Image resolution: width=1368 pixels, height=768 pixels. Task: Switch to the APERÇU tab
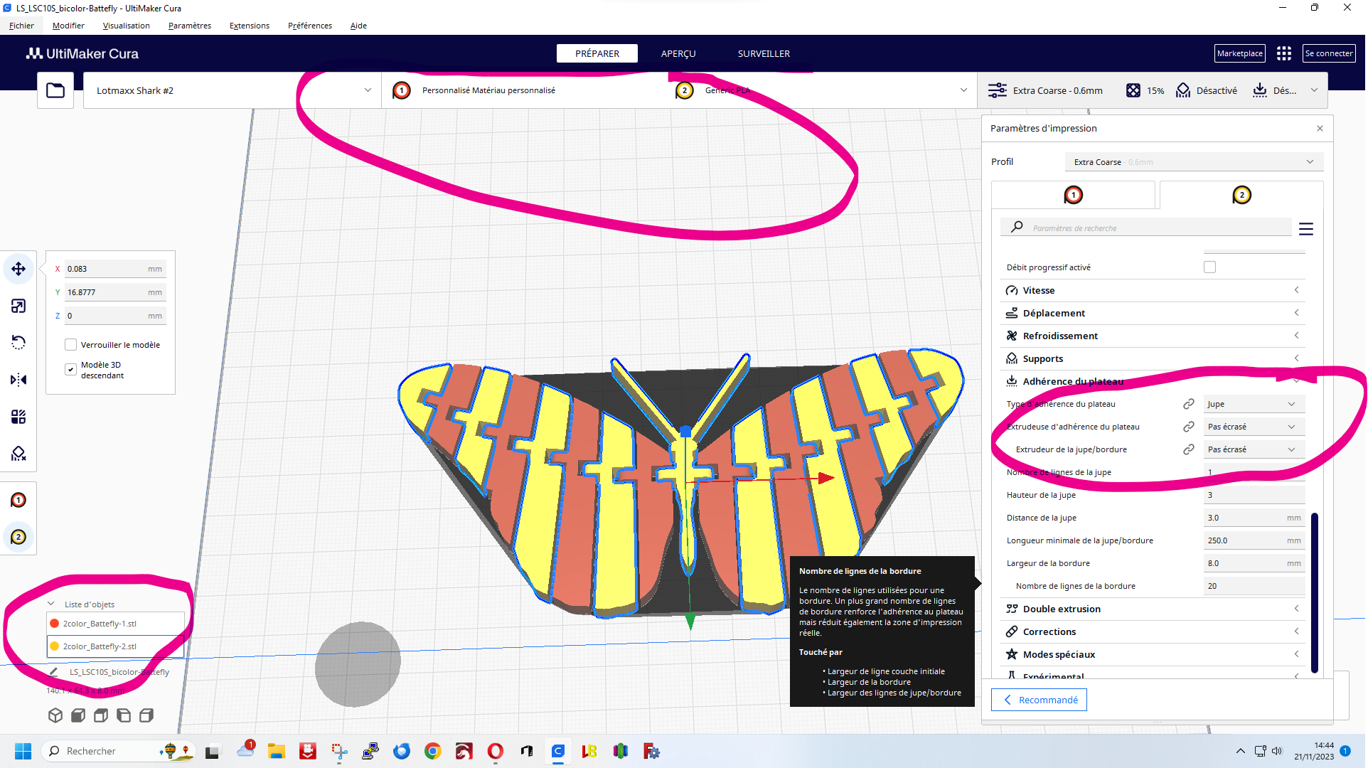(x=678, y=53)
